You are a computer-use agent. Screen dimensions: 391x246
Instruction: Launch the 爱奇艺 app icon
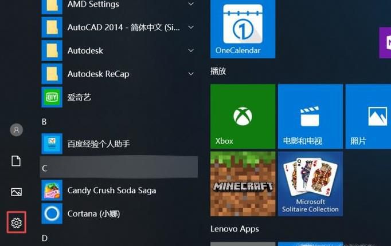coord(52,97)
